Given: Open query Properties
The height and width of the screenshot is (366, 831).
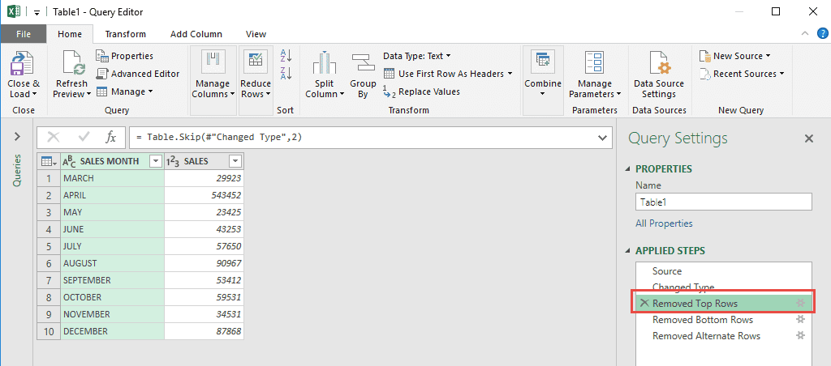Looking at the screenshot, I should tap(124, 56).
